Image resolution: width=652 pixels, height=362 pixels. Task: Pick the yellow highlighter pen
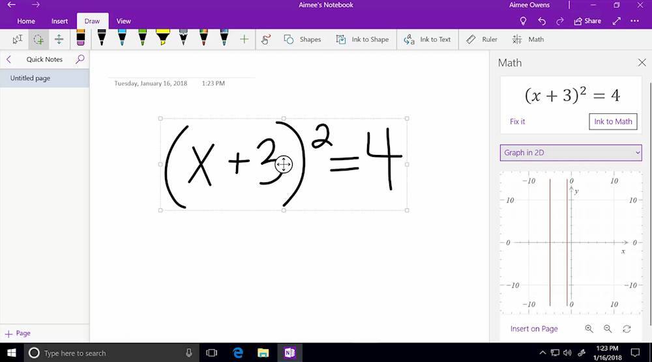click(x=162, y=38)
